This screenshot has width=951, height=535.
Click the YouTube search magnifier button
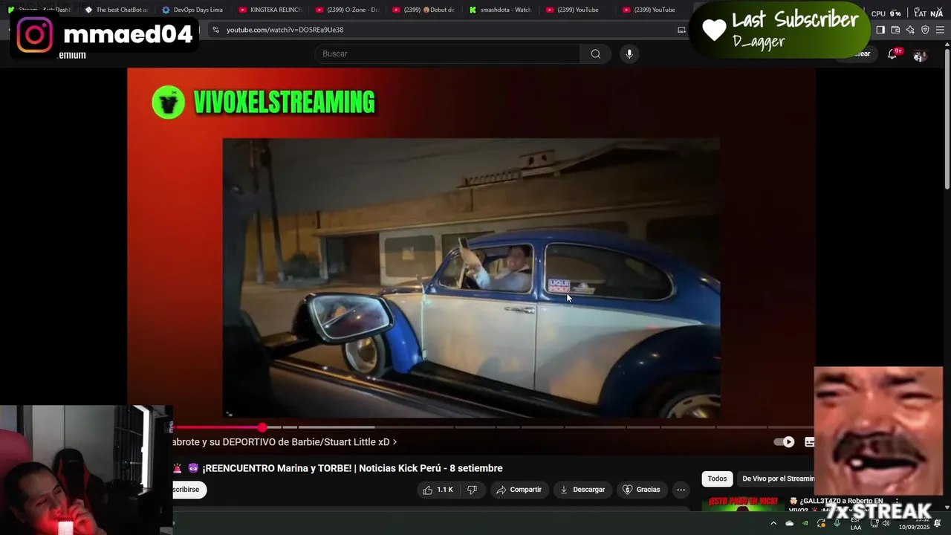(595, 53)
